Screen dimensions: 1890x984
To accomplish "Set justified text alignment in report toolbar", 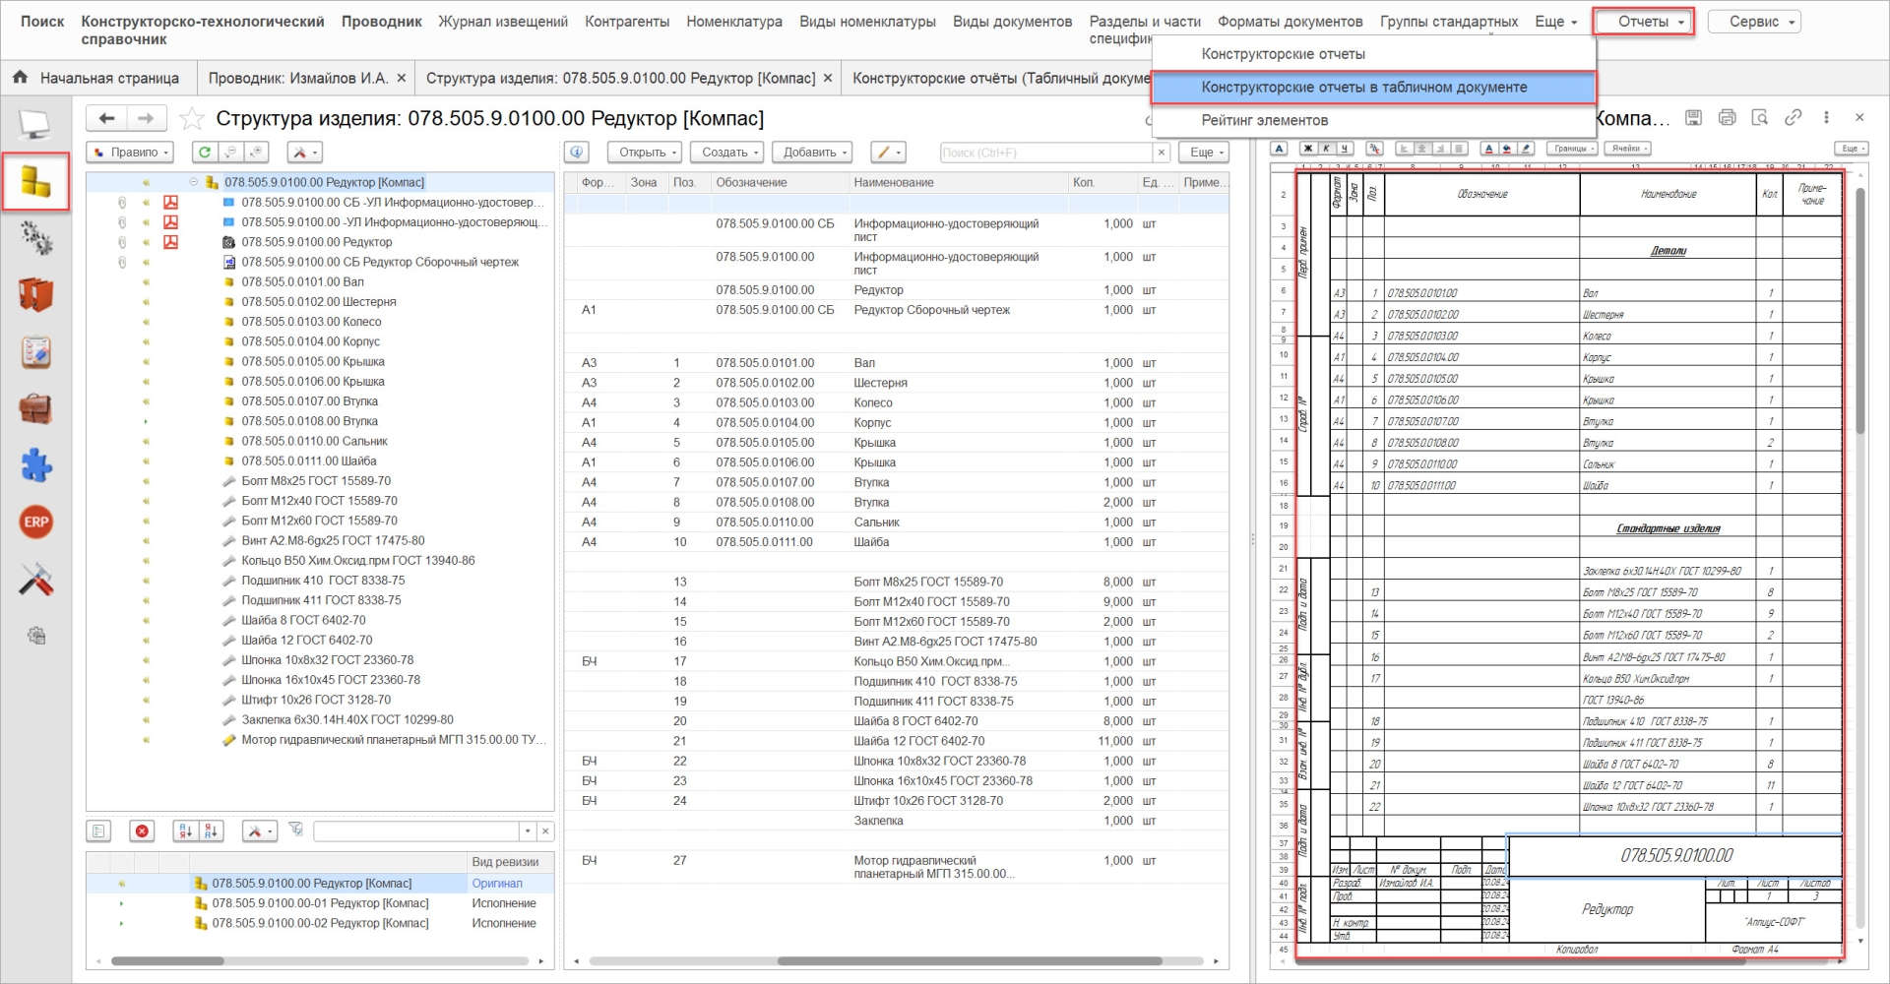I will click(x=1459, y=149).
